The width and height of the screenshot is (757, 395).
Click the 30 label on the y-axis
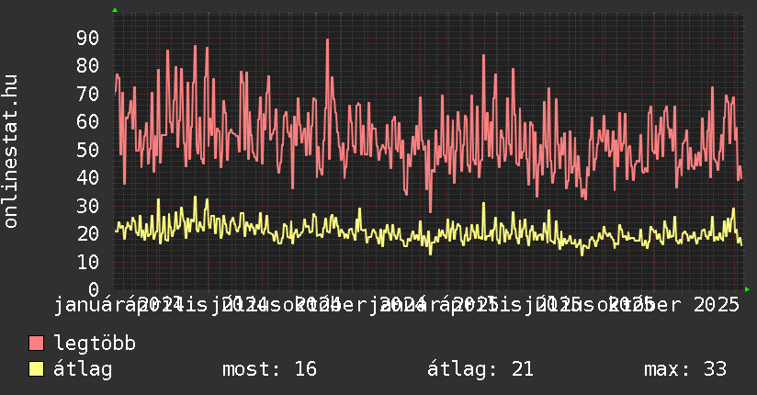[x=87, y=206]
